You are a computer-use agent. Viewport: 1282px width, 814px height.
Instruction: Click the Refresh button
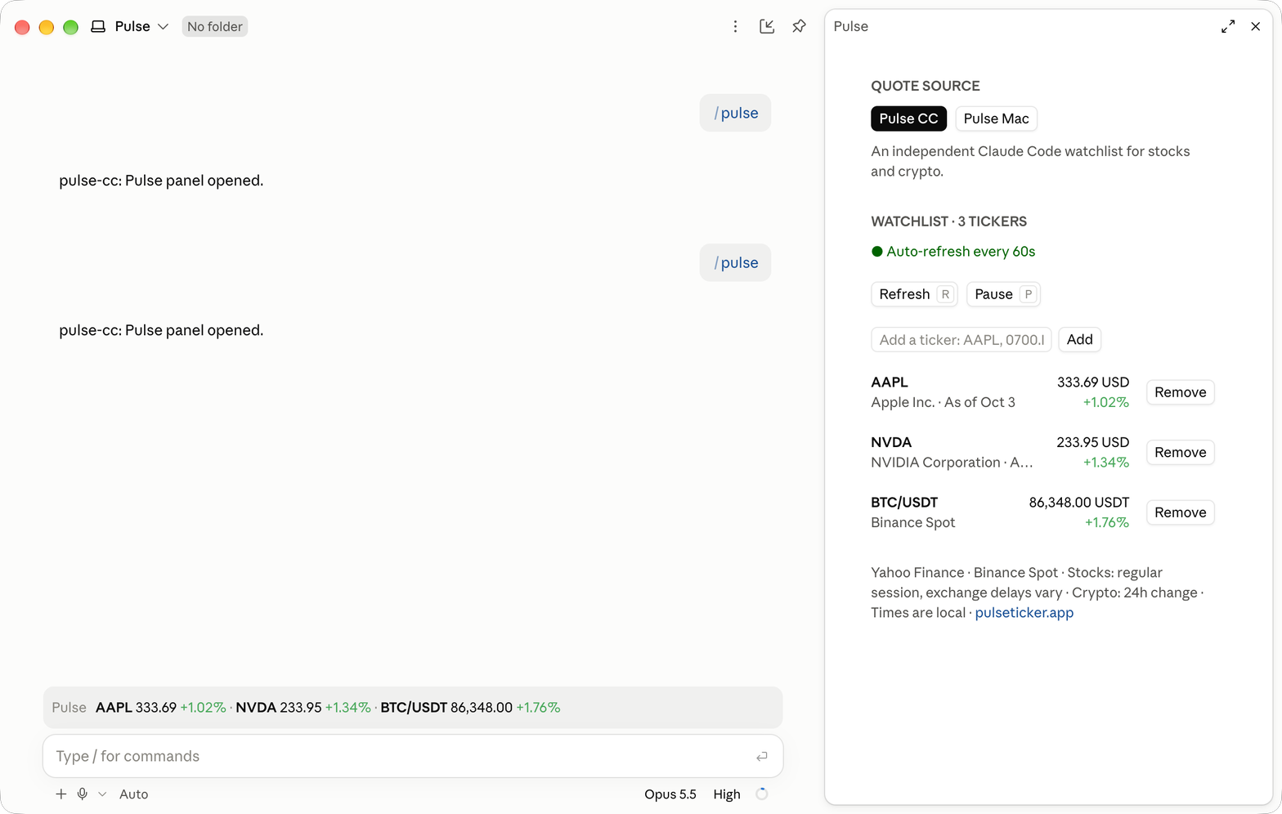tap(914, 294)
